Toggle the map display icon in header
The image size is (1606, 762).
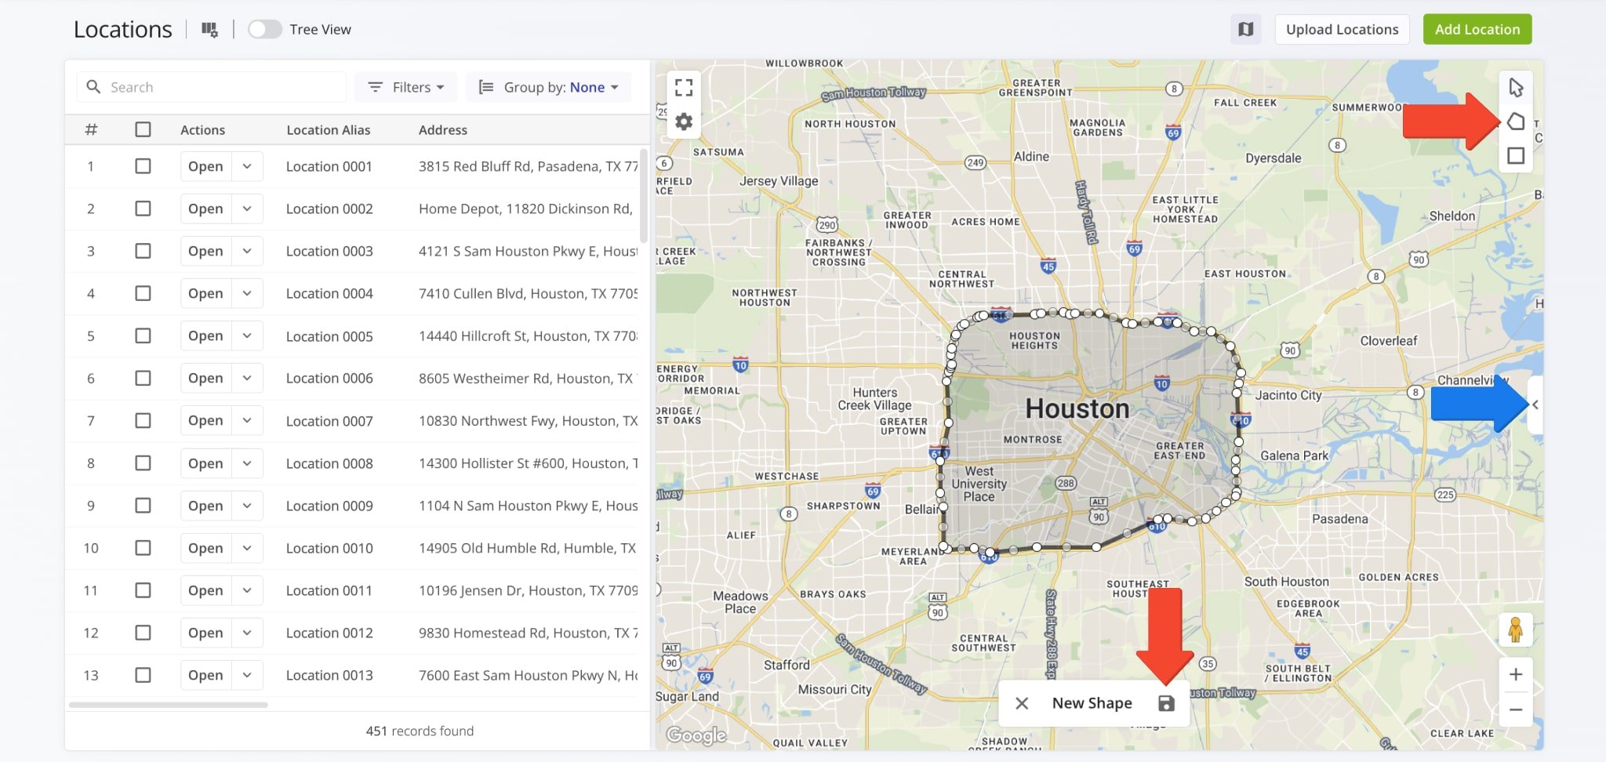pos(1245,30)
